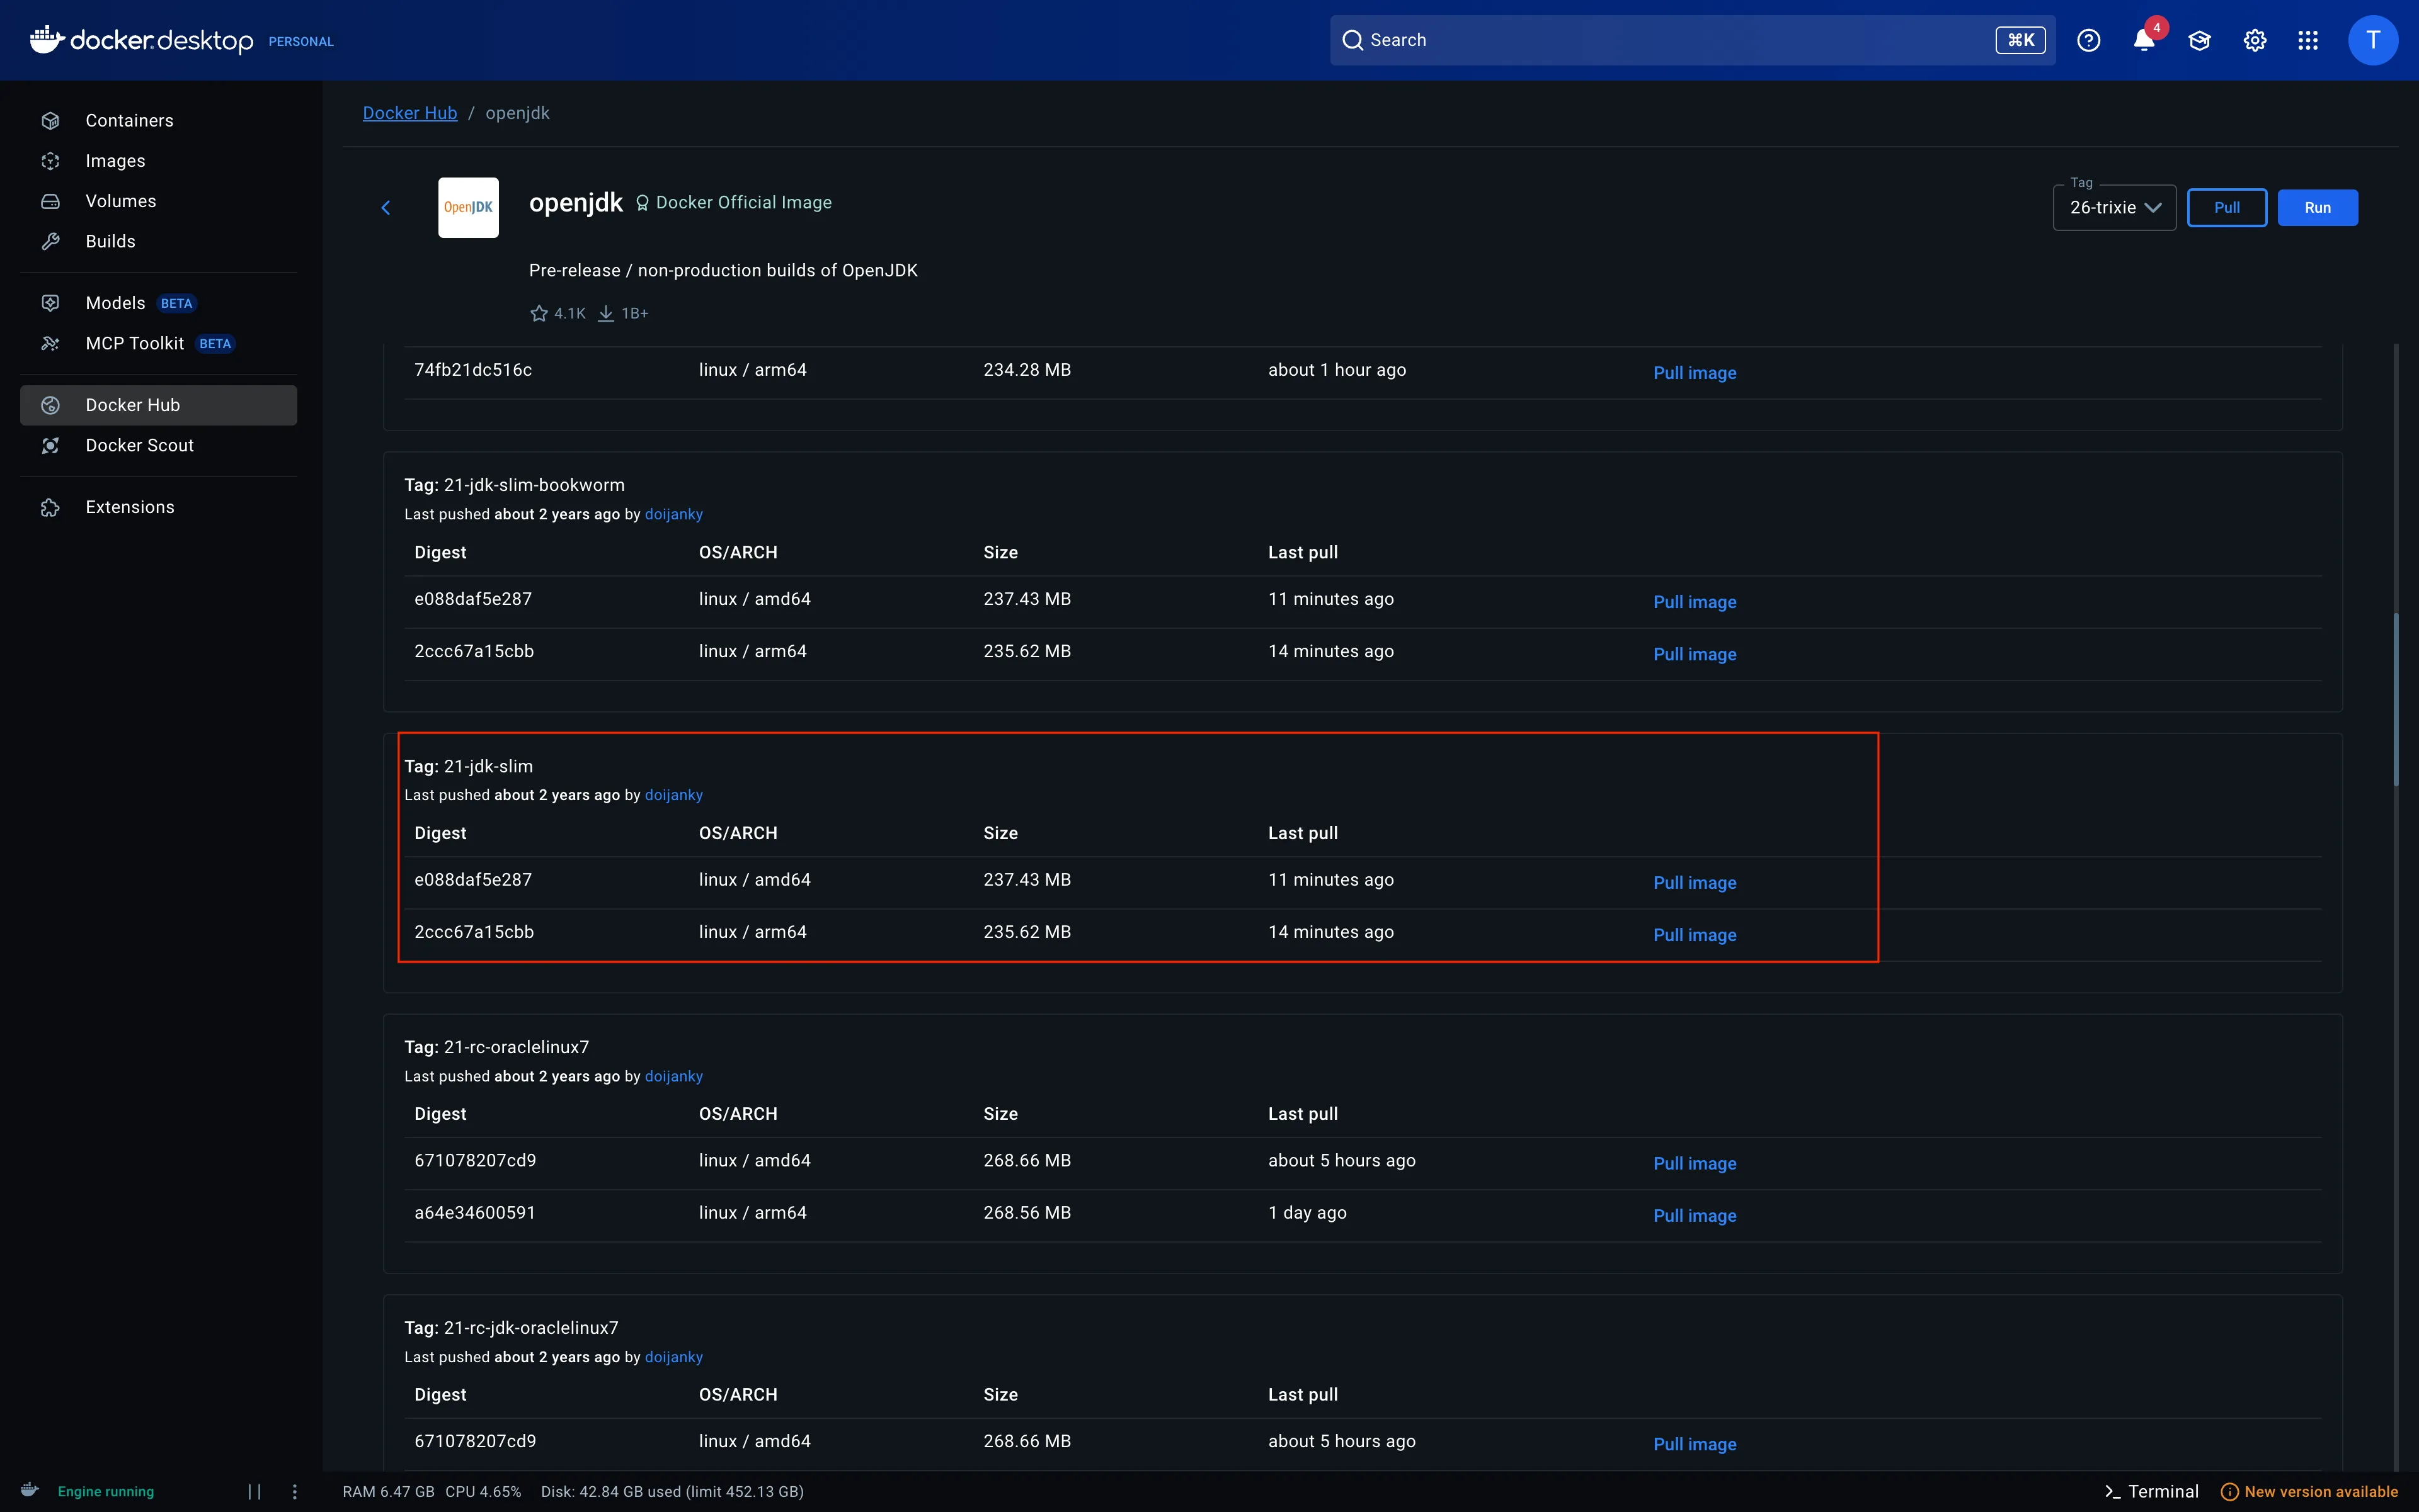Click the Containers sidebar icon
2419x1512 pixels.
point(50,121)
